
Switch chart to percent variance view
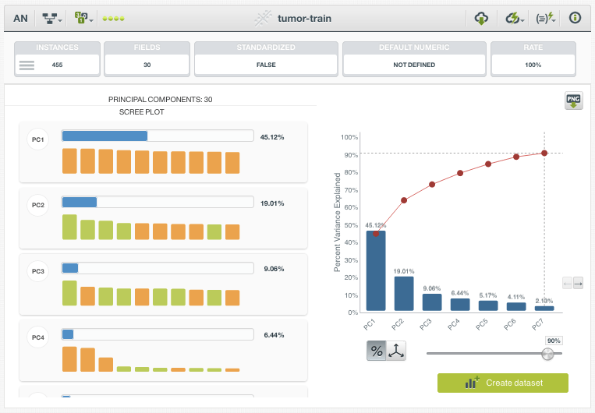[x=377, y=351]
